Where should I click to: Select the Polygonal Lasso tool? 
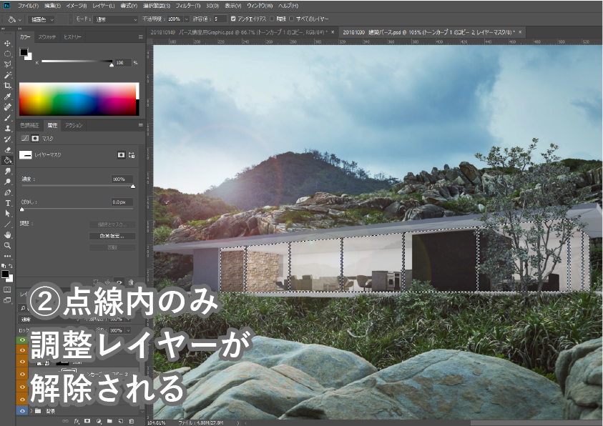[x=7, y=64]
